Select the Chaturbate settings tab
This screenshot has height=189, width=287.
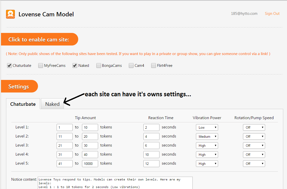pyautogui.click(x=23, y=104)
